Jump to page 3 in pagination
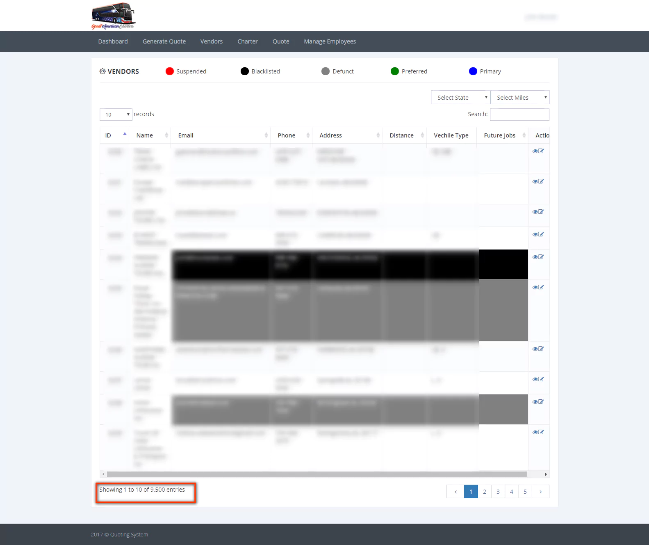 (498, 492)
